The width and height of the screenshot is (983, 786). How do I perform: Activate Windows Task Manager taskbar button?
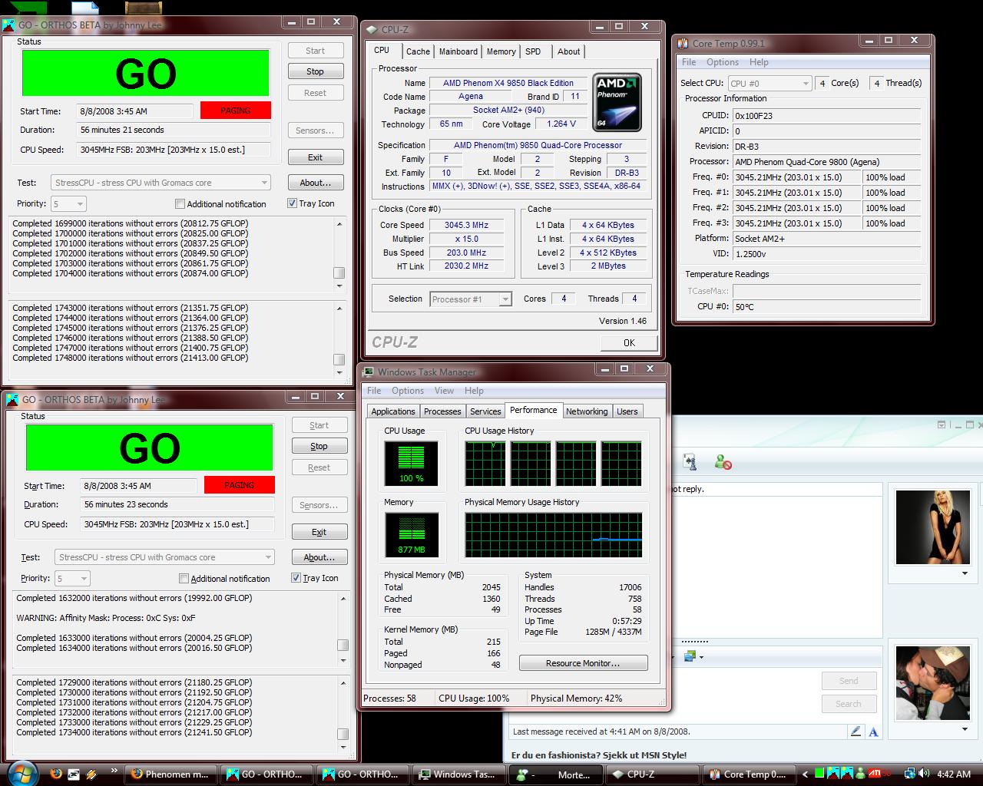coord(459,774)
